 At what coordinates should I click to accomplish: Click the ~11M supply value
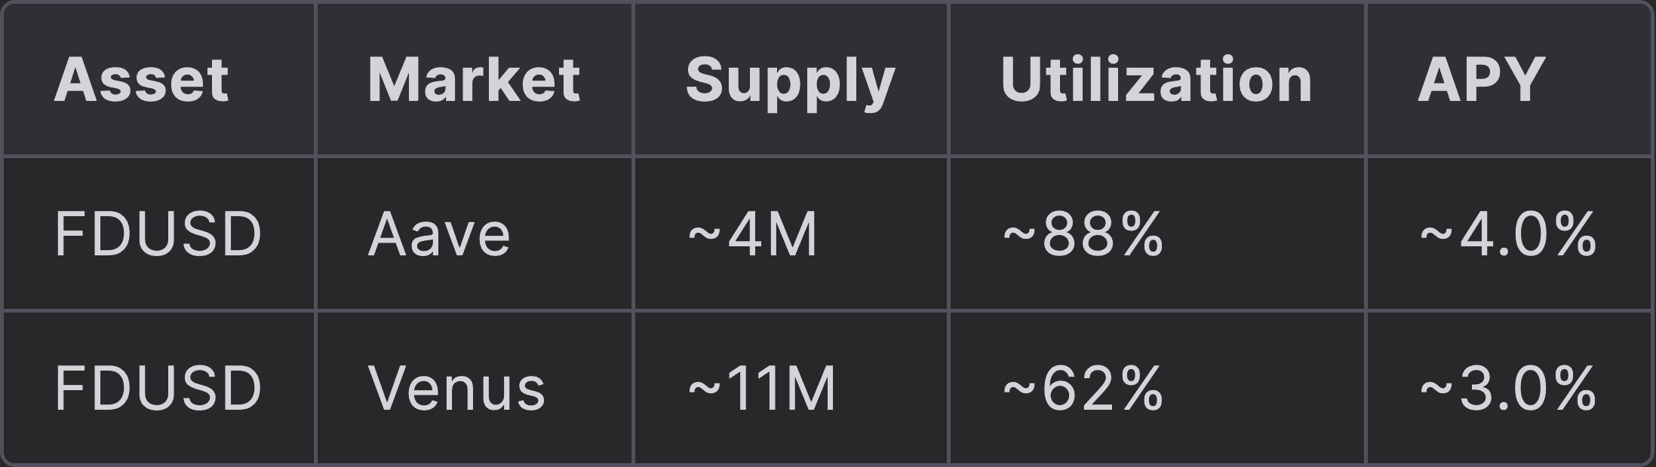[761, 389]
